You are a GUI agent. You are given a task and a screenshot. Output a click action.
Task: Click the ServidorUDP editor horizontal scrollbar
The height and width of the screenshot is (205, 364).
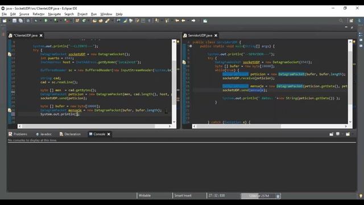pyautogui.click(x=239, y=126)
